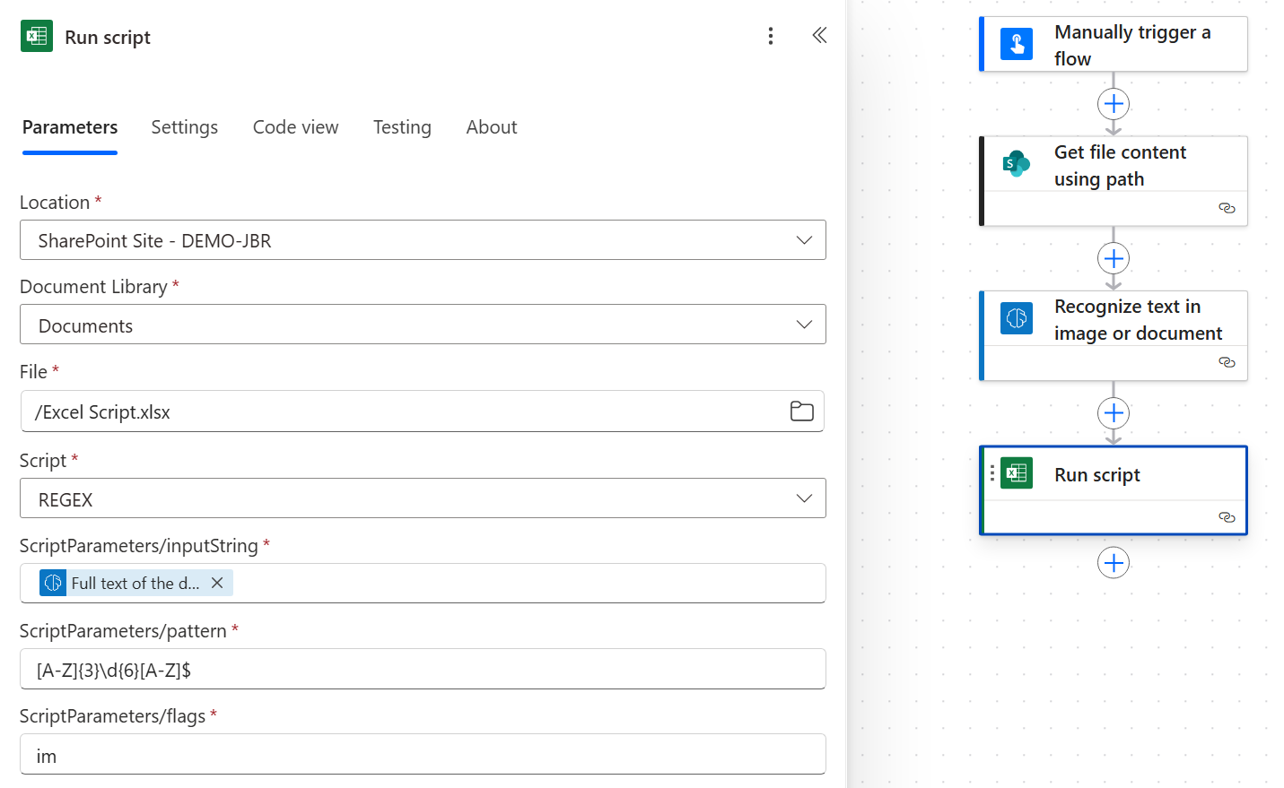Open file picker folder icon
Screen dimensions: 1284x788
pyautogui.click(x=801, y=411)
